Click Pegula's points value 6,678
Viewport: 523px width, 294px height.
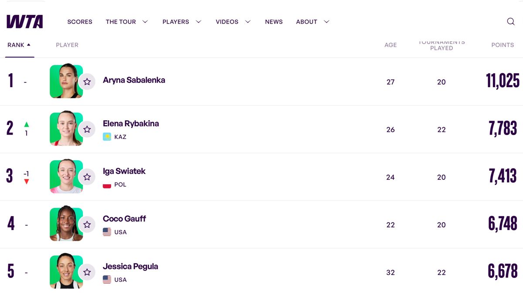[x=503, y=271]
